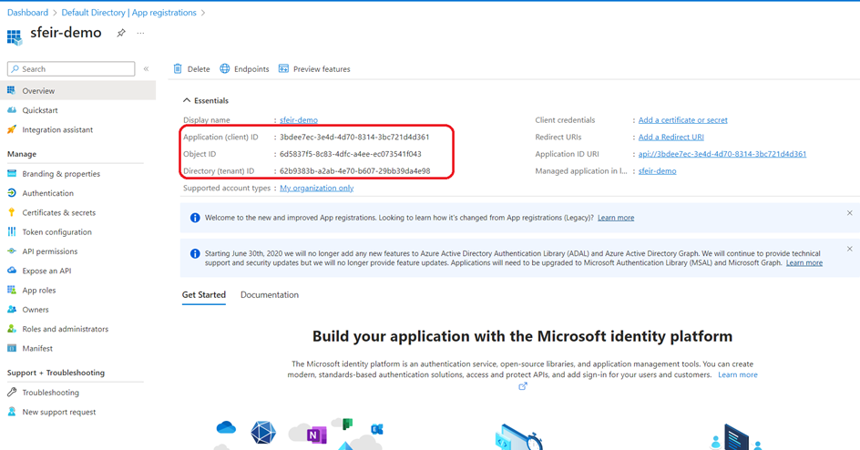Switch to the Documentation tab
Image resolution: width=860 pixels, height=450 pixels.
click(270, 295)
